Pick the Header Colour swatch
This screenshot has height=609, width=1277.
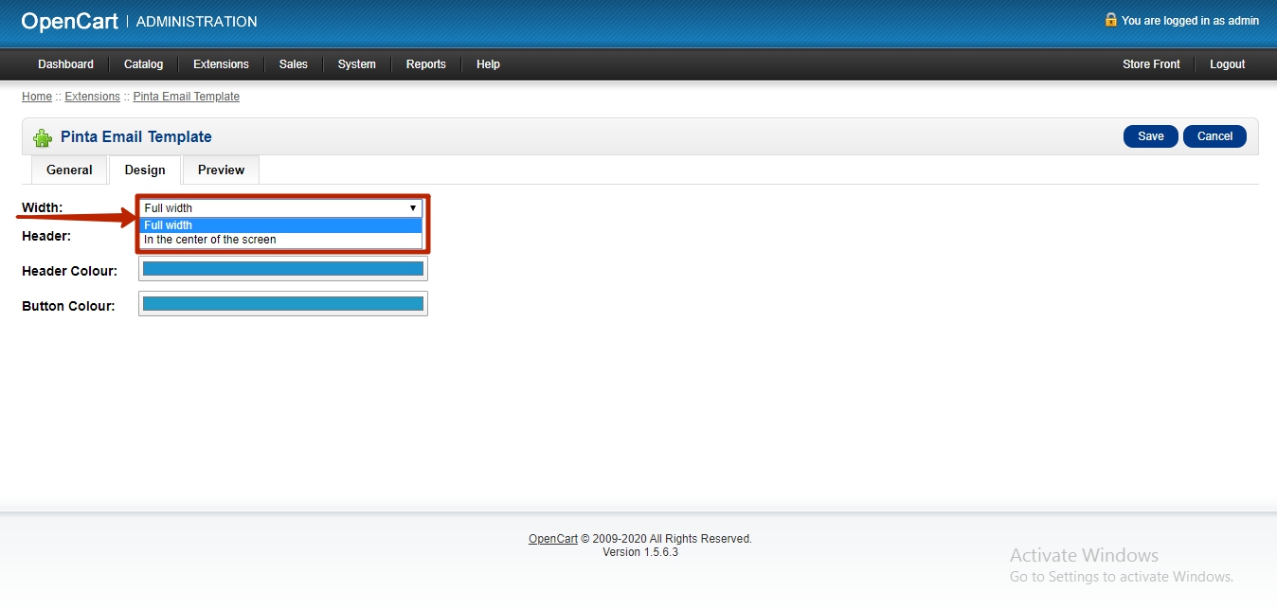point(282,269)
